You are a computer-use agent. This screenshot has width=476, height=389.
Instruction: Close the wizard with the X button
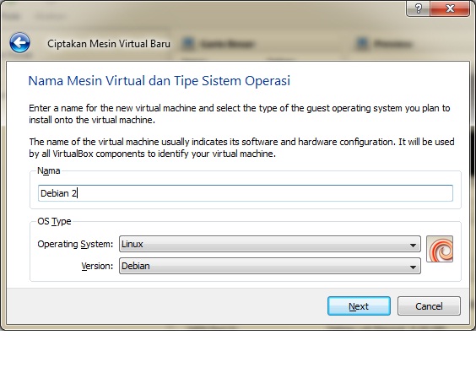(450, 8)
